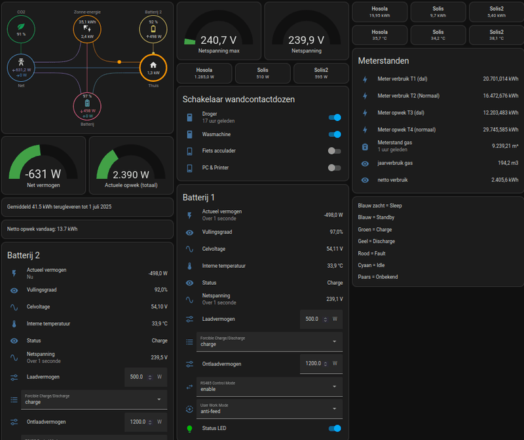
Task: Open the Hosola 35,7 °C temperature card
Action: pos(380,35)
